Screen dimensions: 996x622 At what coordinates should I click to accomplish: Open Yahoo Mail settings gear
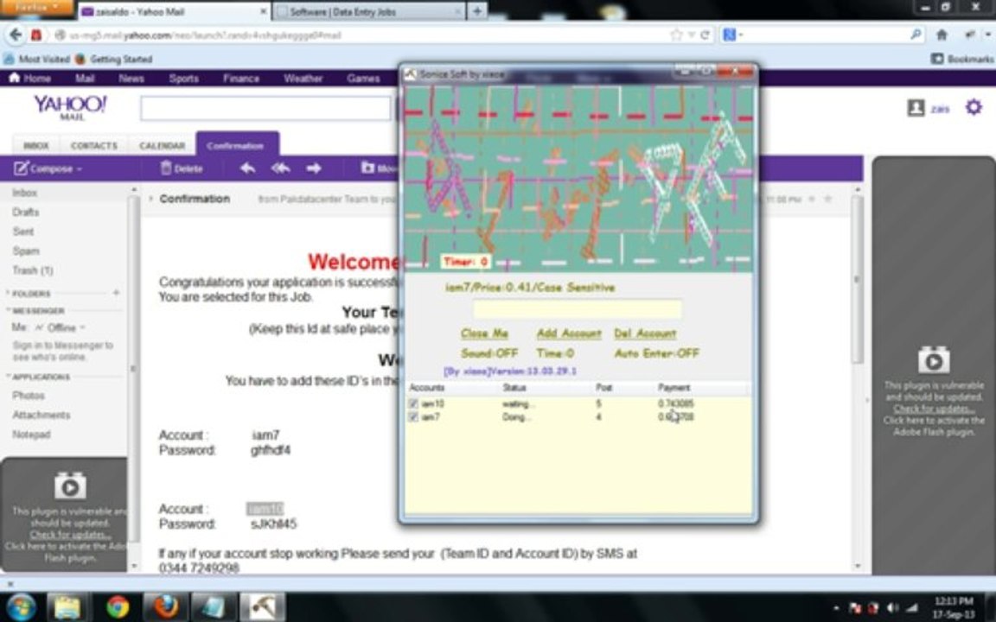[974, 107]
